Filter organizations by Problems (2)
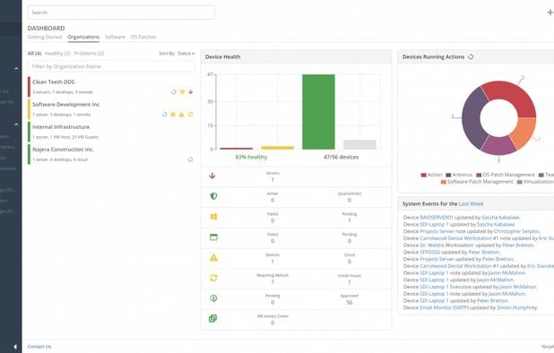This screenshot has width=554, height=353. [x=89, y=53]
